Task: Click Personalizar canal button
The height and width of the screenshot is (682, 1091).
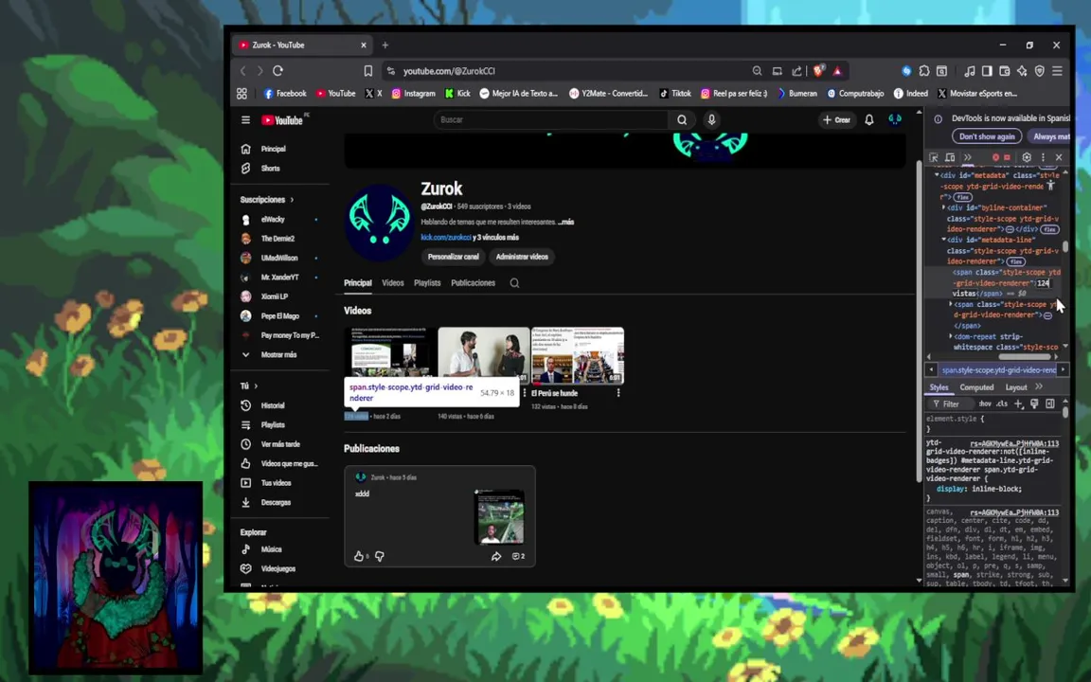Action: 453,257
